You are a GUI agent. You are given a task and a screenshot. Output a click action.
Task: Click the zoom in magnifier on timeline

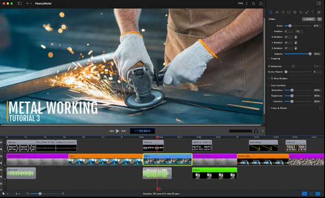tap(63, 194)
